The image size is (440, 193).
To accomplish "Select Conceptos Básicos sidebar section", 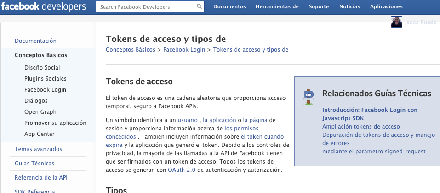I will tap(41, 55).
